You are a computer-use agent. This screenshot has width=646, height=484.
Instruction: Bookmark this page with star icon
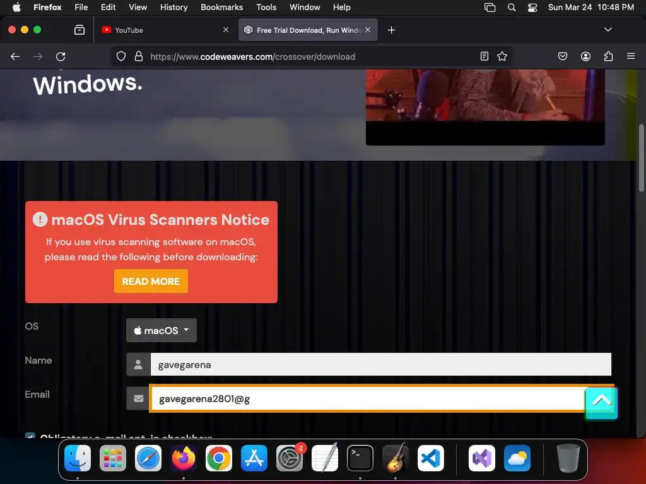pyautogui.click(x=502, y=56)
